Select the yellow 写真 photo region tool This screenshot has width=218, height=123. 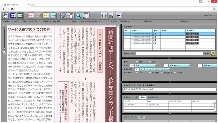[46, 15]
